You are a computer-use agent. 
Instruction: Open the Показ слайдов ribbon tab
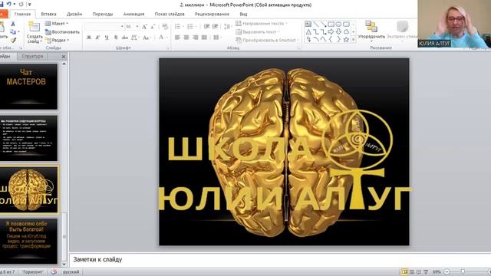coord(170,14)
